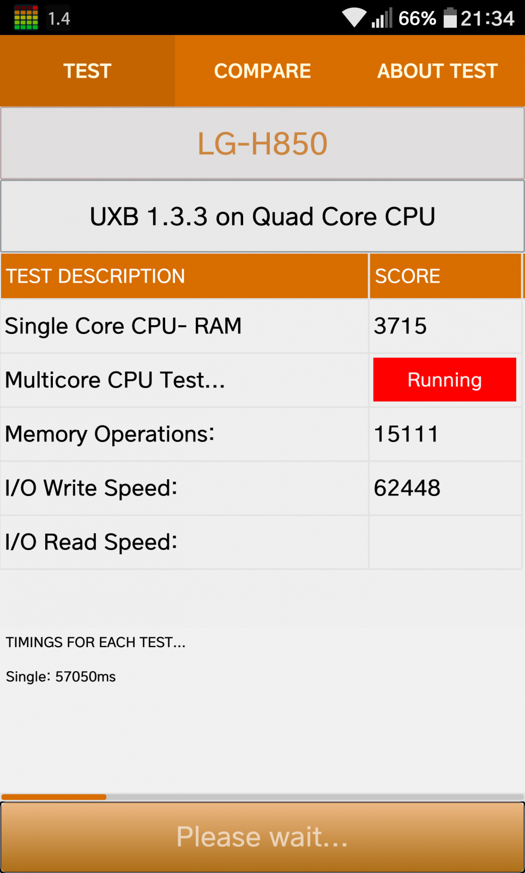Select the Memory Operations row
The width and height of the screenshot is (525, 873).
pos(261,434)
